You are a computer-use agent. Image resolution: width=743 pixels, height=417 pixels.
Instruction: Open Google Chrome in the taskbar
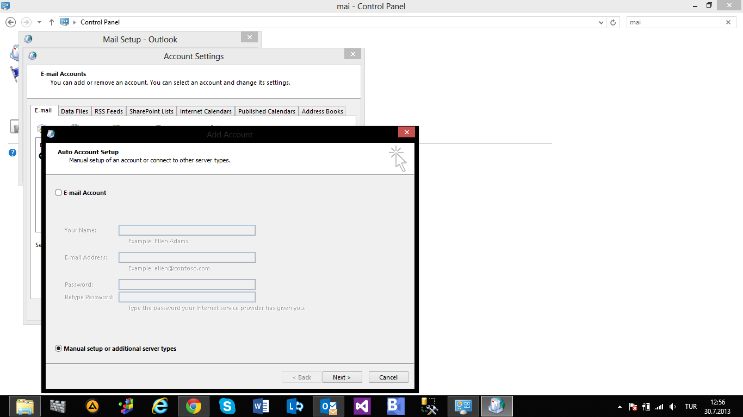click(x=194, y=406)
